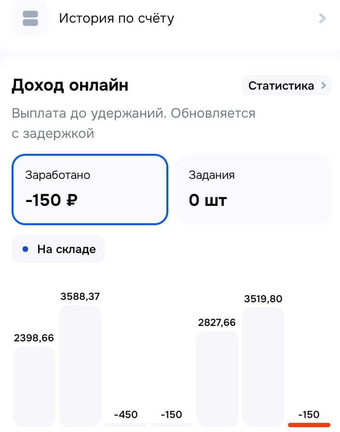Tap the 0 шт tasks count

[x=207, y=200]
